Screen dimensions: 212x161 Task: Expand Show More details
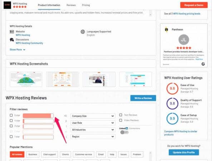[18, 49]
